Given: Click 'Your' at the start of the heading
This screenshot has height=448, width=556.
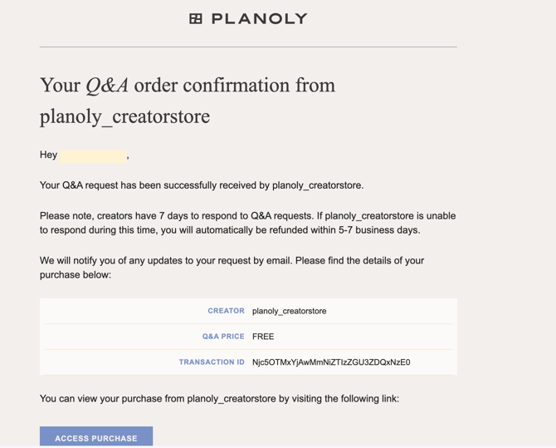Looking at the screenshot, I should tap(60, 86).
